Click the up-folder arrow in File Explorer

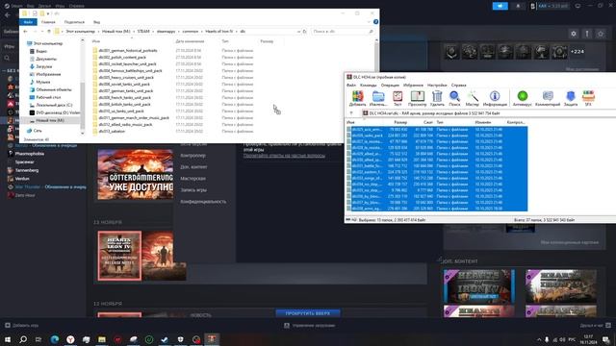[x=49, y=32]
